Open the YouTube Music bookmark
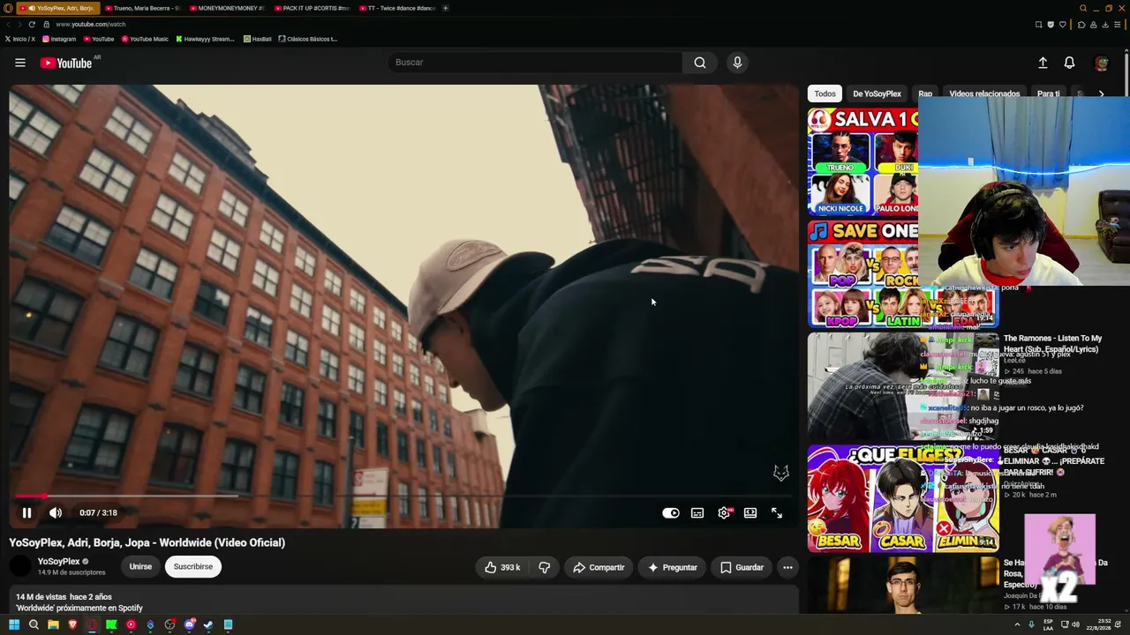 [x=145, y=39]
